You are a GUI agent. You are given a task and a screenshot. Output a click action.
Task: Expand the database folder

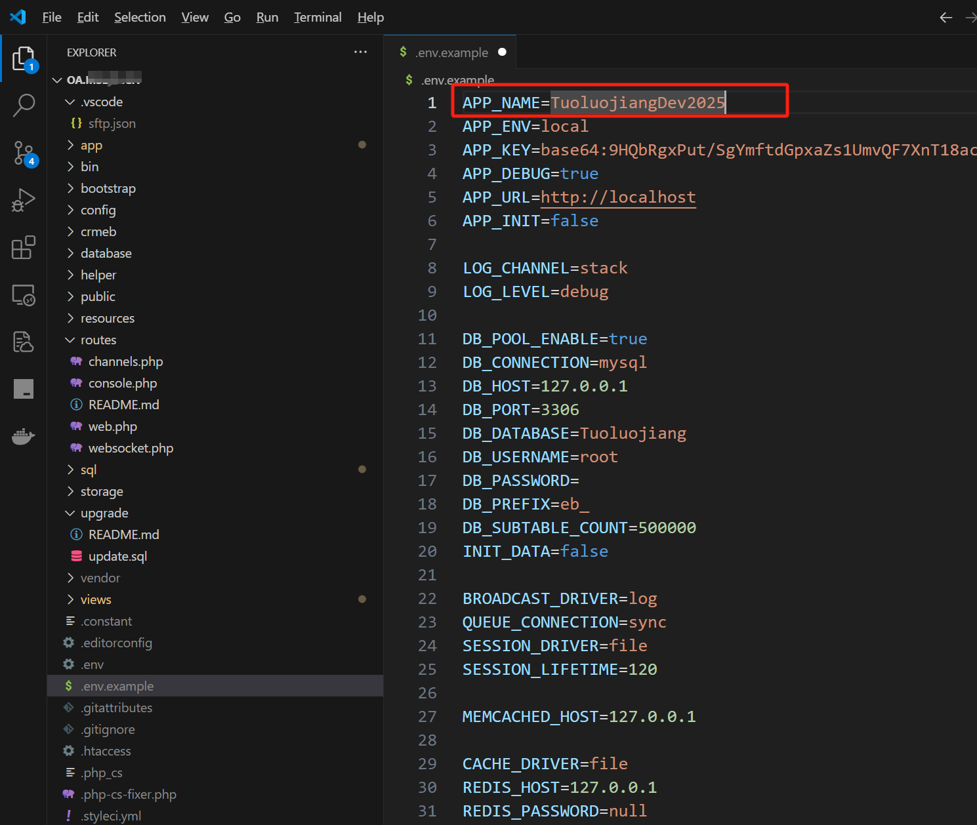tap(215, 253)
